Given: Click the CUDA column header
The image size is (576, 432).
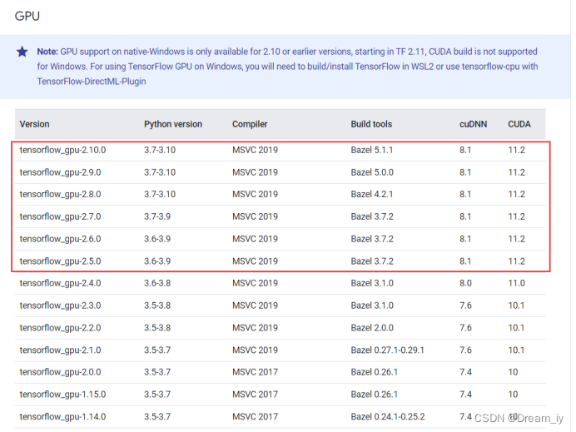Looking at the screenshot, I should click(x=519, y=124).
